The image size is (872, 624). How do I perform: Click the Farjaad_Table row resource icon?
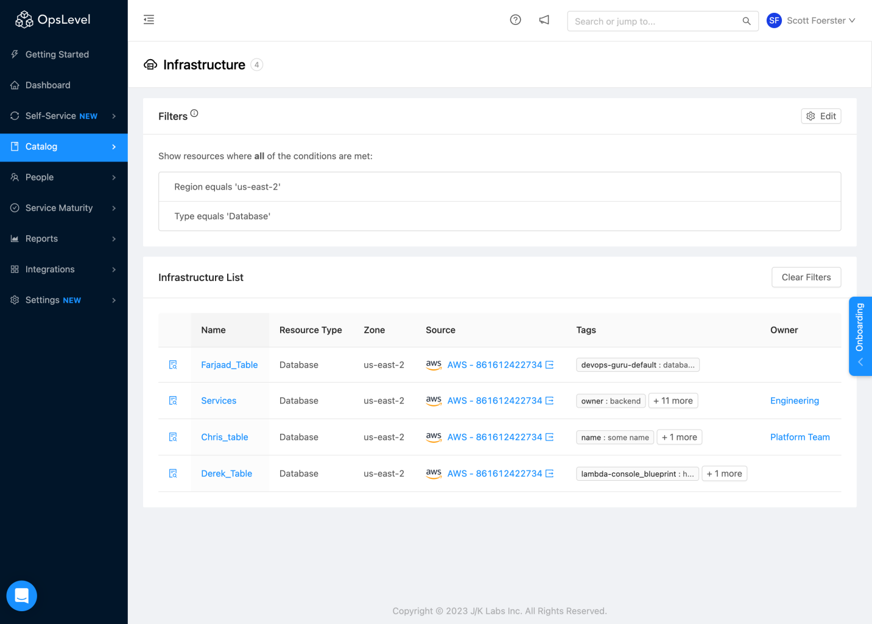[x=173, y=364]
